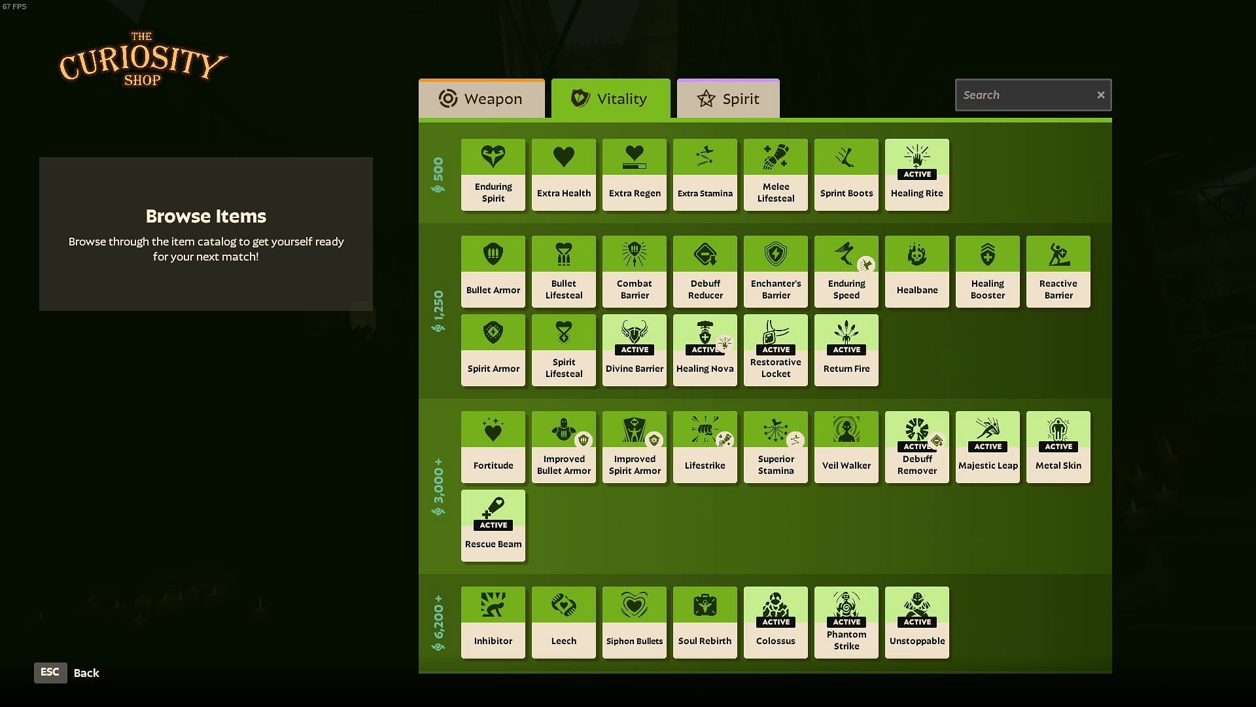Image resolution: width=1256 pixels, height=707 pixels.
Task: Click the Back button
Action: pos(86,672)
